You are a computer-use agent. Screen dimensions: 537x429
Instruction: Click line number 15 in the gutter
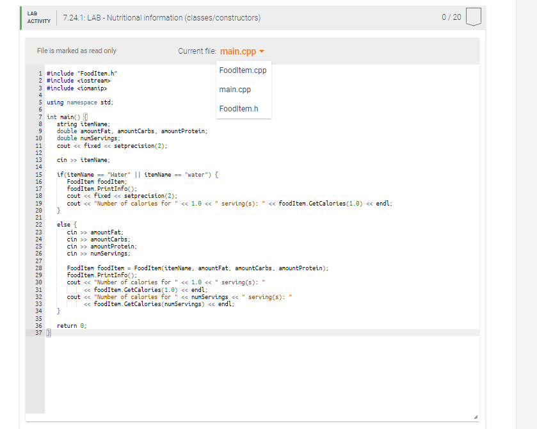tap(38, 174)
